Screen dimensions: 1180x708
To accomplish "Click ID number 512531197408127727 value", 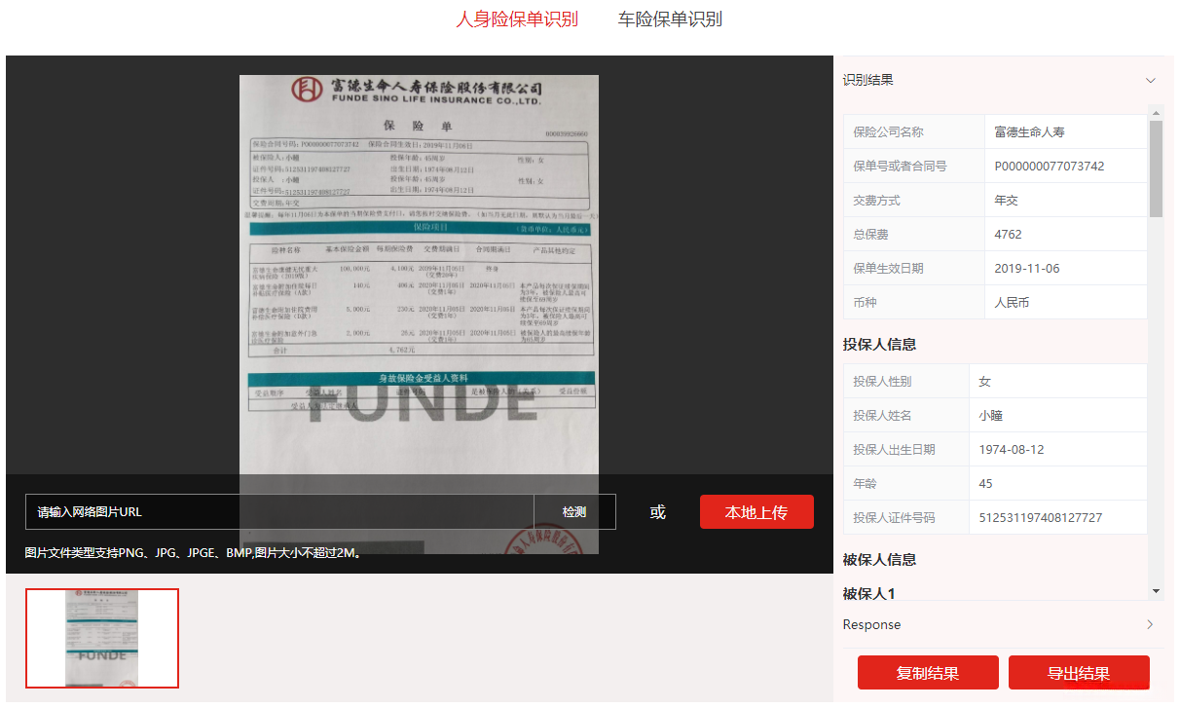I will [1041, 517].
